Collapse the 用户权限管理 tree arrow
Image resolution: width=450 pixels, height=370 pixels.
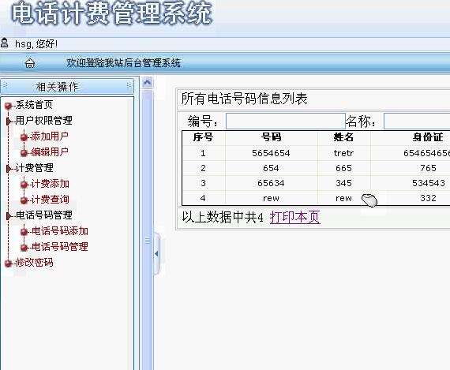point(9,121)
